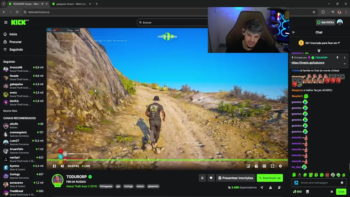350x197 pixels.
Task: Click TODURORP streamer avatar
Action: (57, 180)
